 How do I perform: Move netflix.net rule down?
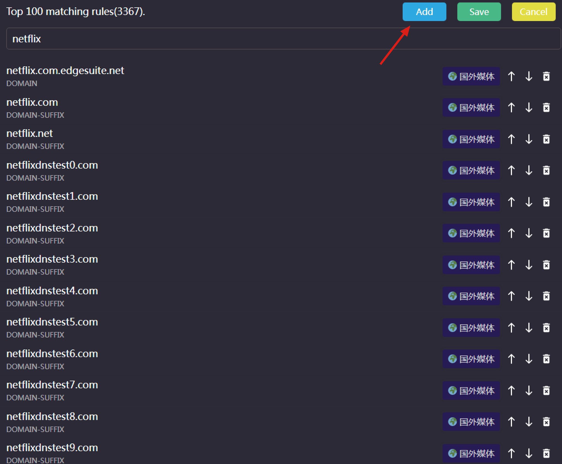tap(529, 139)
